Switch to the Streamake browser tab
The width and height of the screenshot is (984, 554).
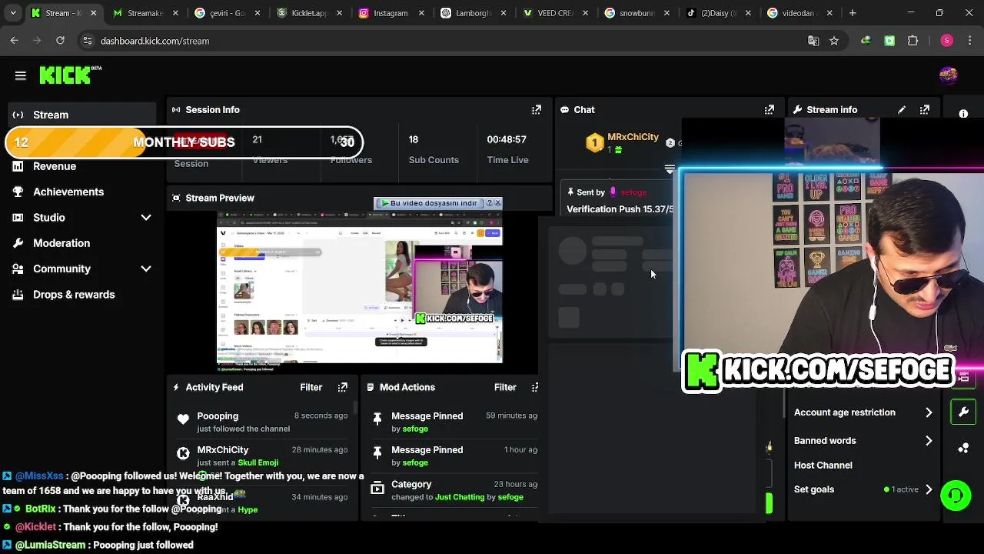[145, 13]
